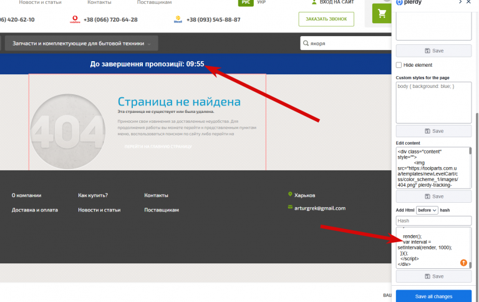The width and height of the screenshot is (479, 302).
Task: Open footer link О компании
Action: point(27,195)
